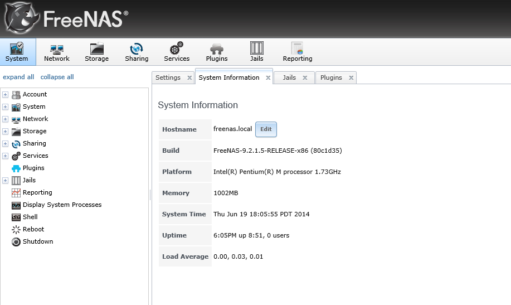Click the Services gears icon in sidebar
This screenshot has width=511, height=305.
click(x=16, y=156)
